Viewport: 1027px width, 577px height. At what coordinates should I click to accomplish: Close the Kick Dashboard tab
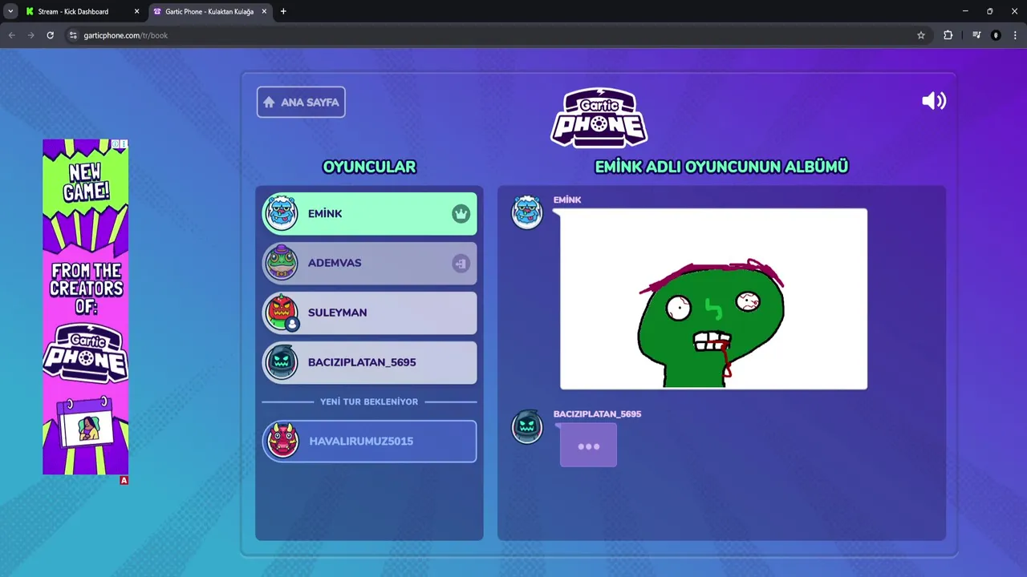pyautogui.click(x=136, y=11)
